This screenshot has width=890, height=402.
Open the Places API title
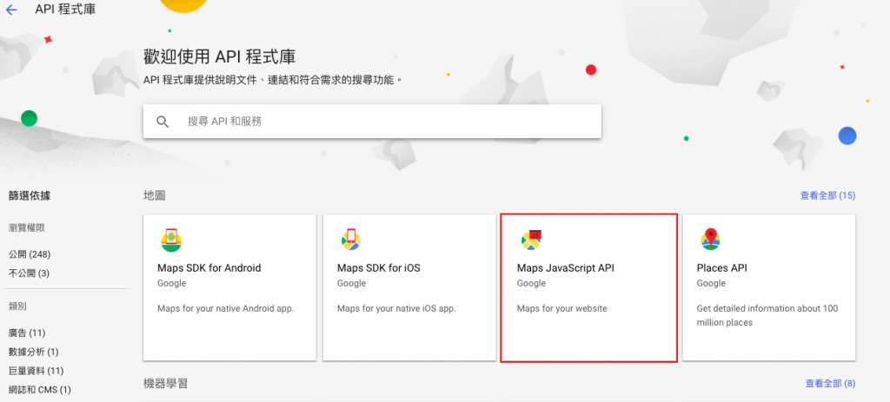point(722,267)
